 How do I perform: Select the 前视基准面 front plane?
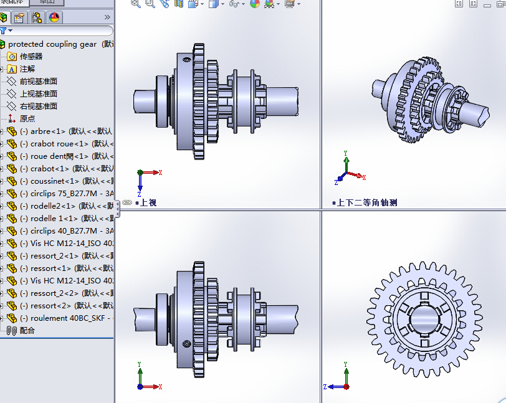click(39, 82)
